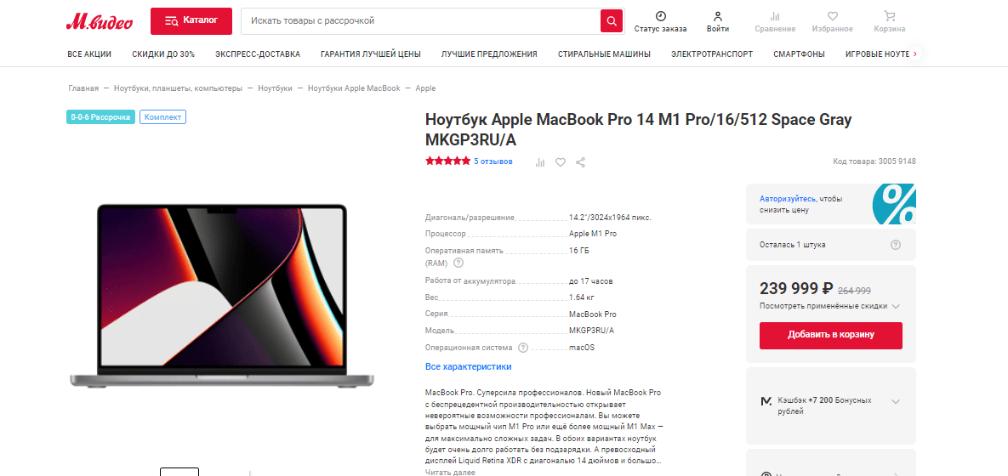
Task: Add product to favorites with heart icon
Action: (x=561, y=162)
